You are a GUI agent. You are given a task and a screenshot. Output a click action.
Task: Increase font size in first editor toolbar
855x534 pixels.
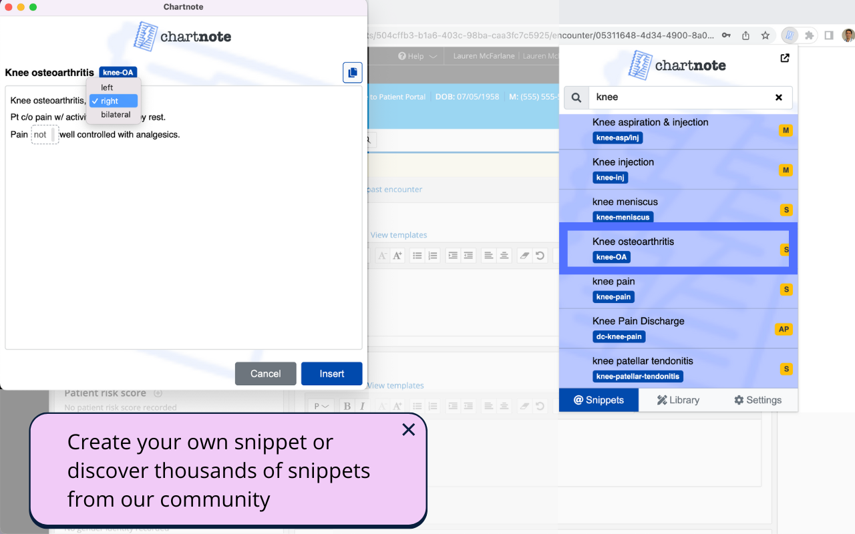click(397, 256)
